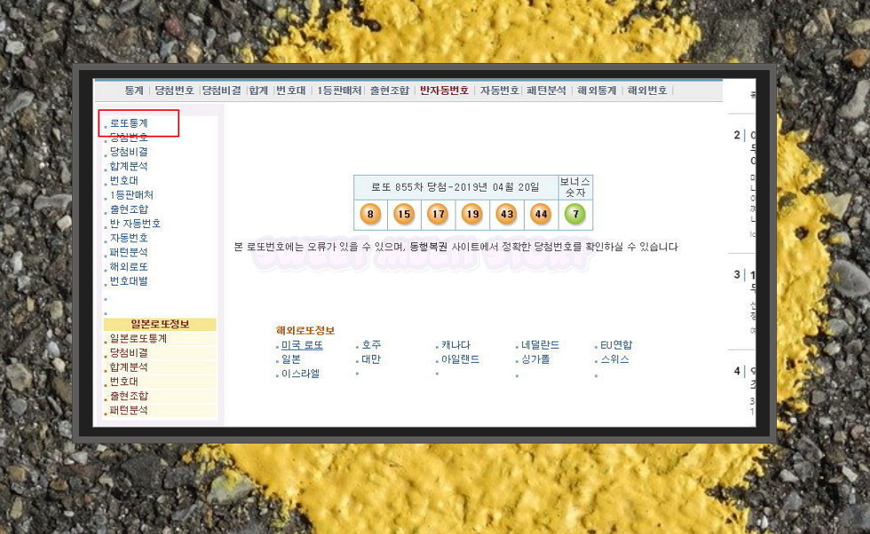
Task: Open the 호주 overseas lotto link
Action: (371, 345)
